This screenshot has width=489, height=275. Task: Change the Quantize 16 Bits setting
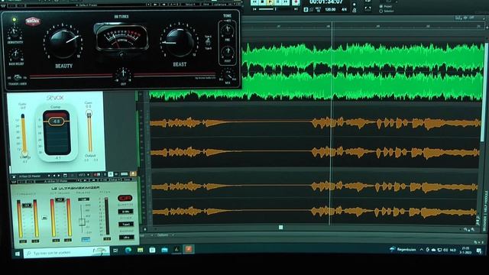[x=125, y=212]
